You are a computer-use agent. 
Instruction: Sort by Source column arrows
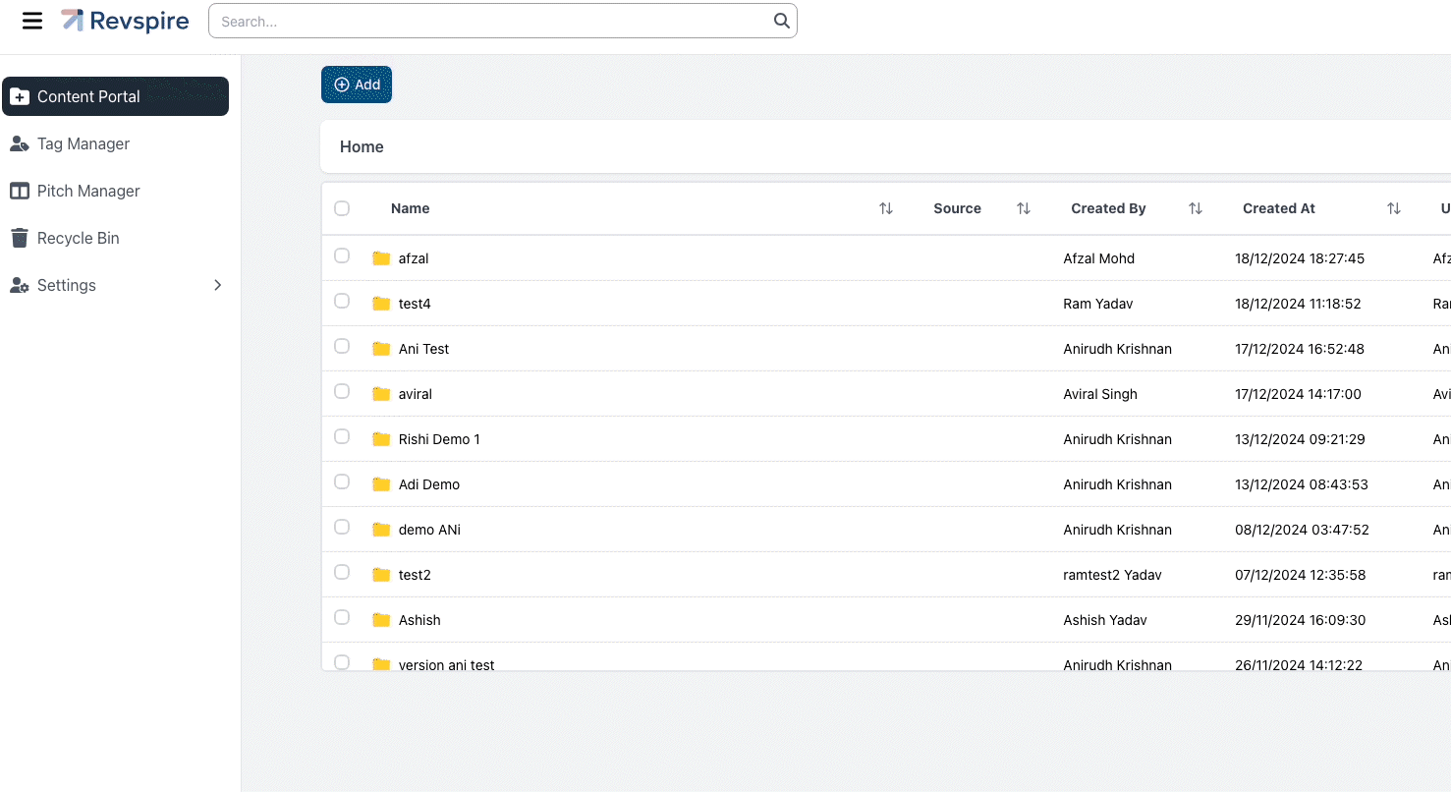(1023, 208)
